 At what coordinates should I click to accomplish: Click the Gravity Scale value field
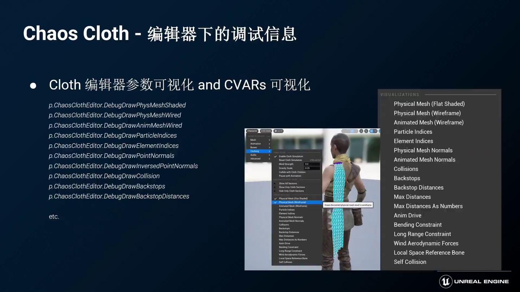click(312, 168)
